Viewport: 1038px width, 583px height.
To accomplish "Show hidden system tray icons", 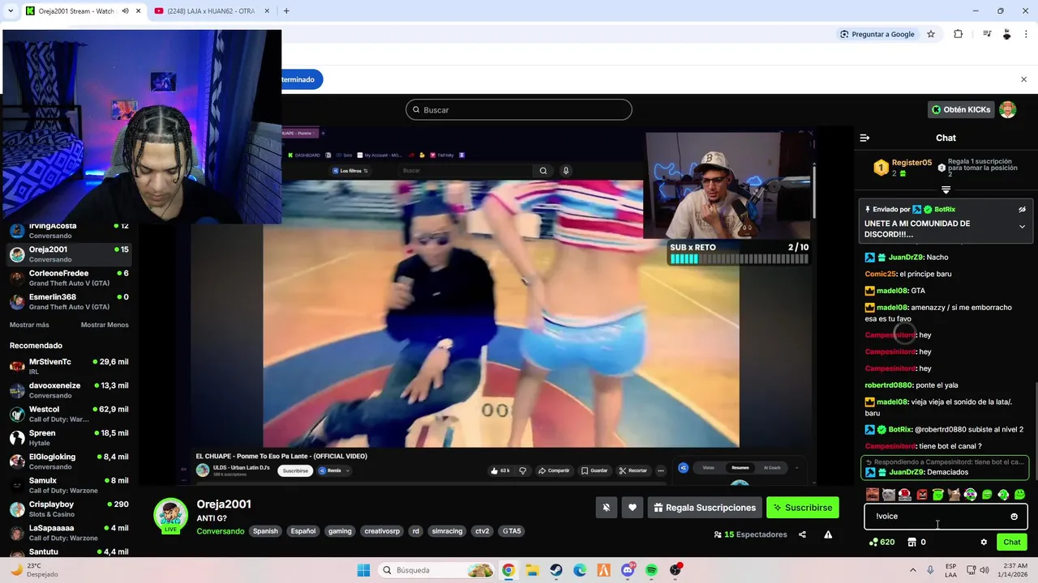I will pyautogui.click(x=911, y=570).
